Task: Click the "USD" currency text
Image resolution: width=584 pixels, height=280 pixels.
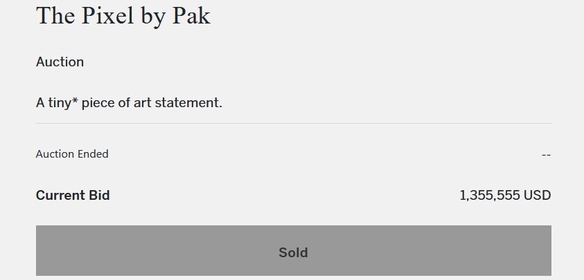Action: tap(537, 196)
